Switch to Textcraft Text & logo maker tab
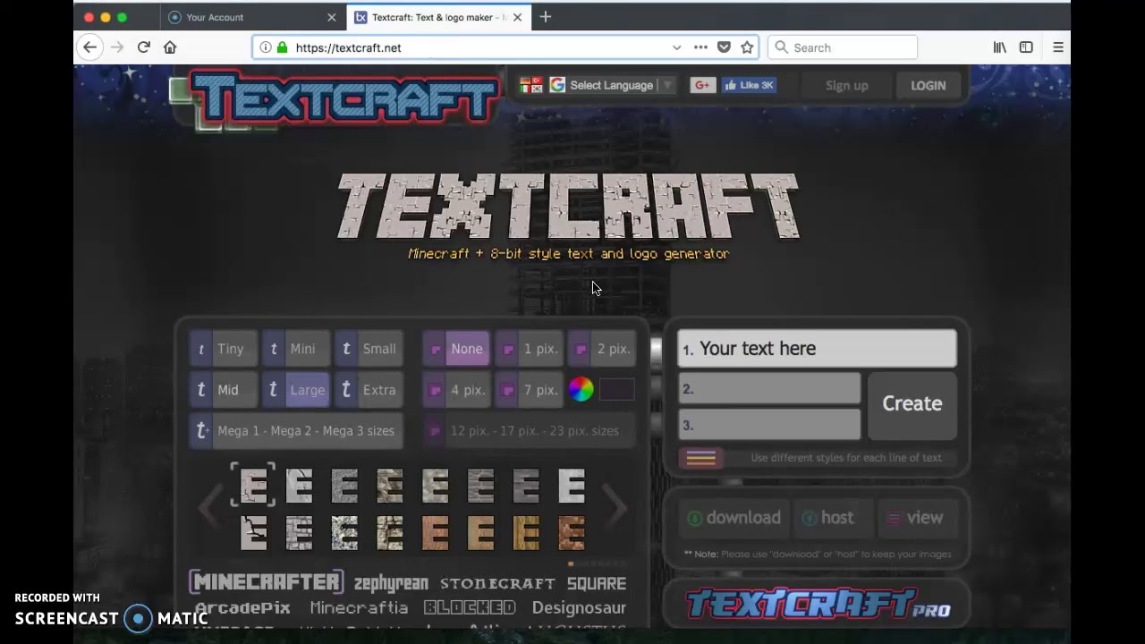 tap(438, 17)
